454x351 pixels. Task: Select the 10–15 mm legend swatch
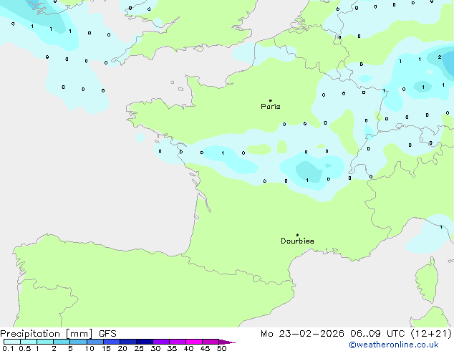pyautogui.click(x=95, y=342)
